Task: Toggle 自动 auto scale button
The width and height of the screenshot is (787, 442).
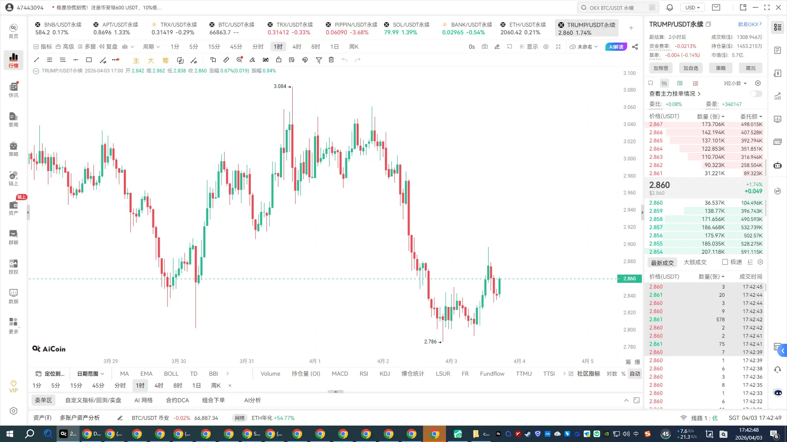Action: tap(635, 374)
